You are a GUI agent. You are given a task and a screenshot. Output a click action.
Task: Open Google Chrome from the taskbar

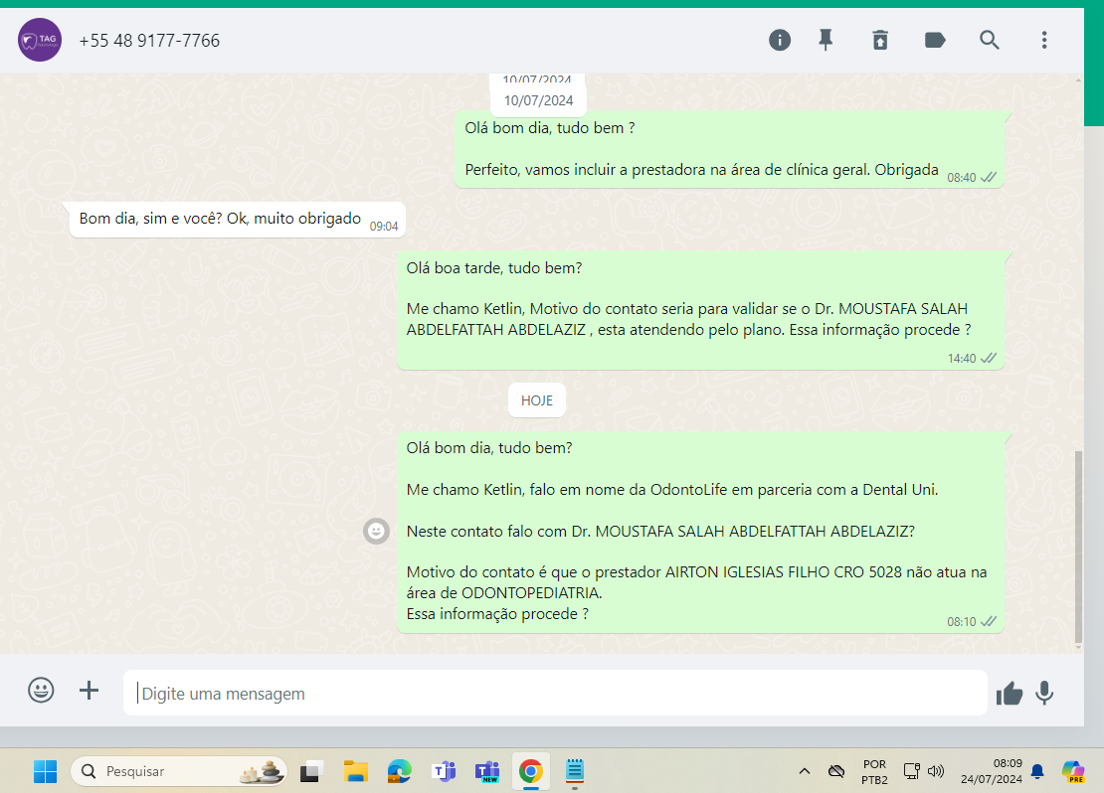click(x=530, y=771)
